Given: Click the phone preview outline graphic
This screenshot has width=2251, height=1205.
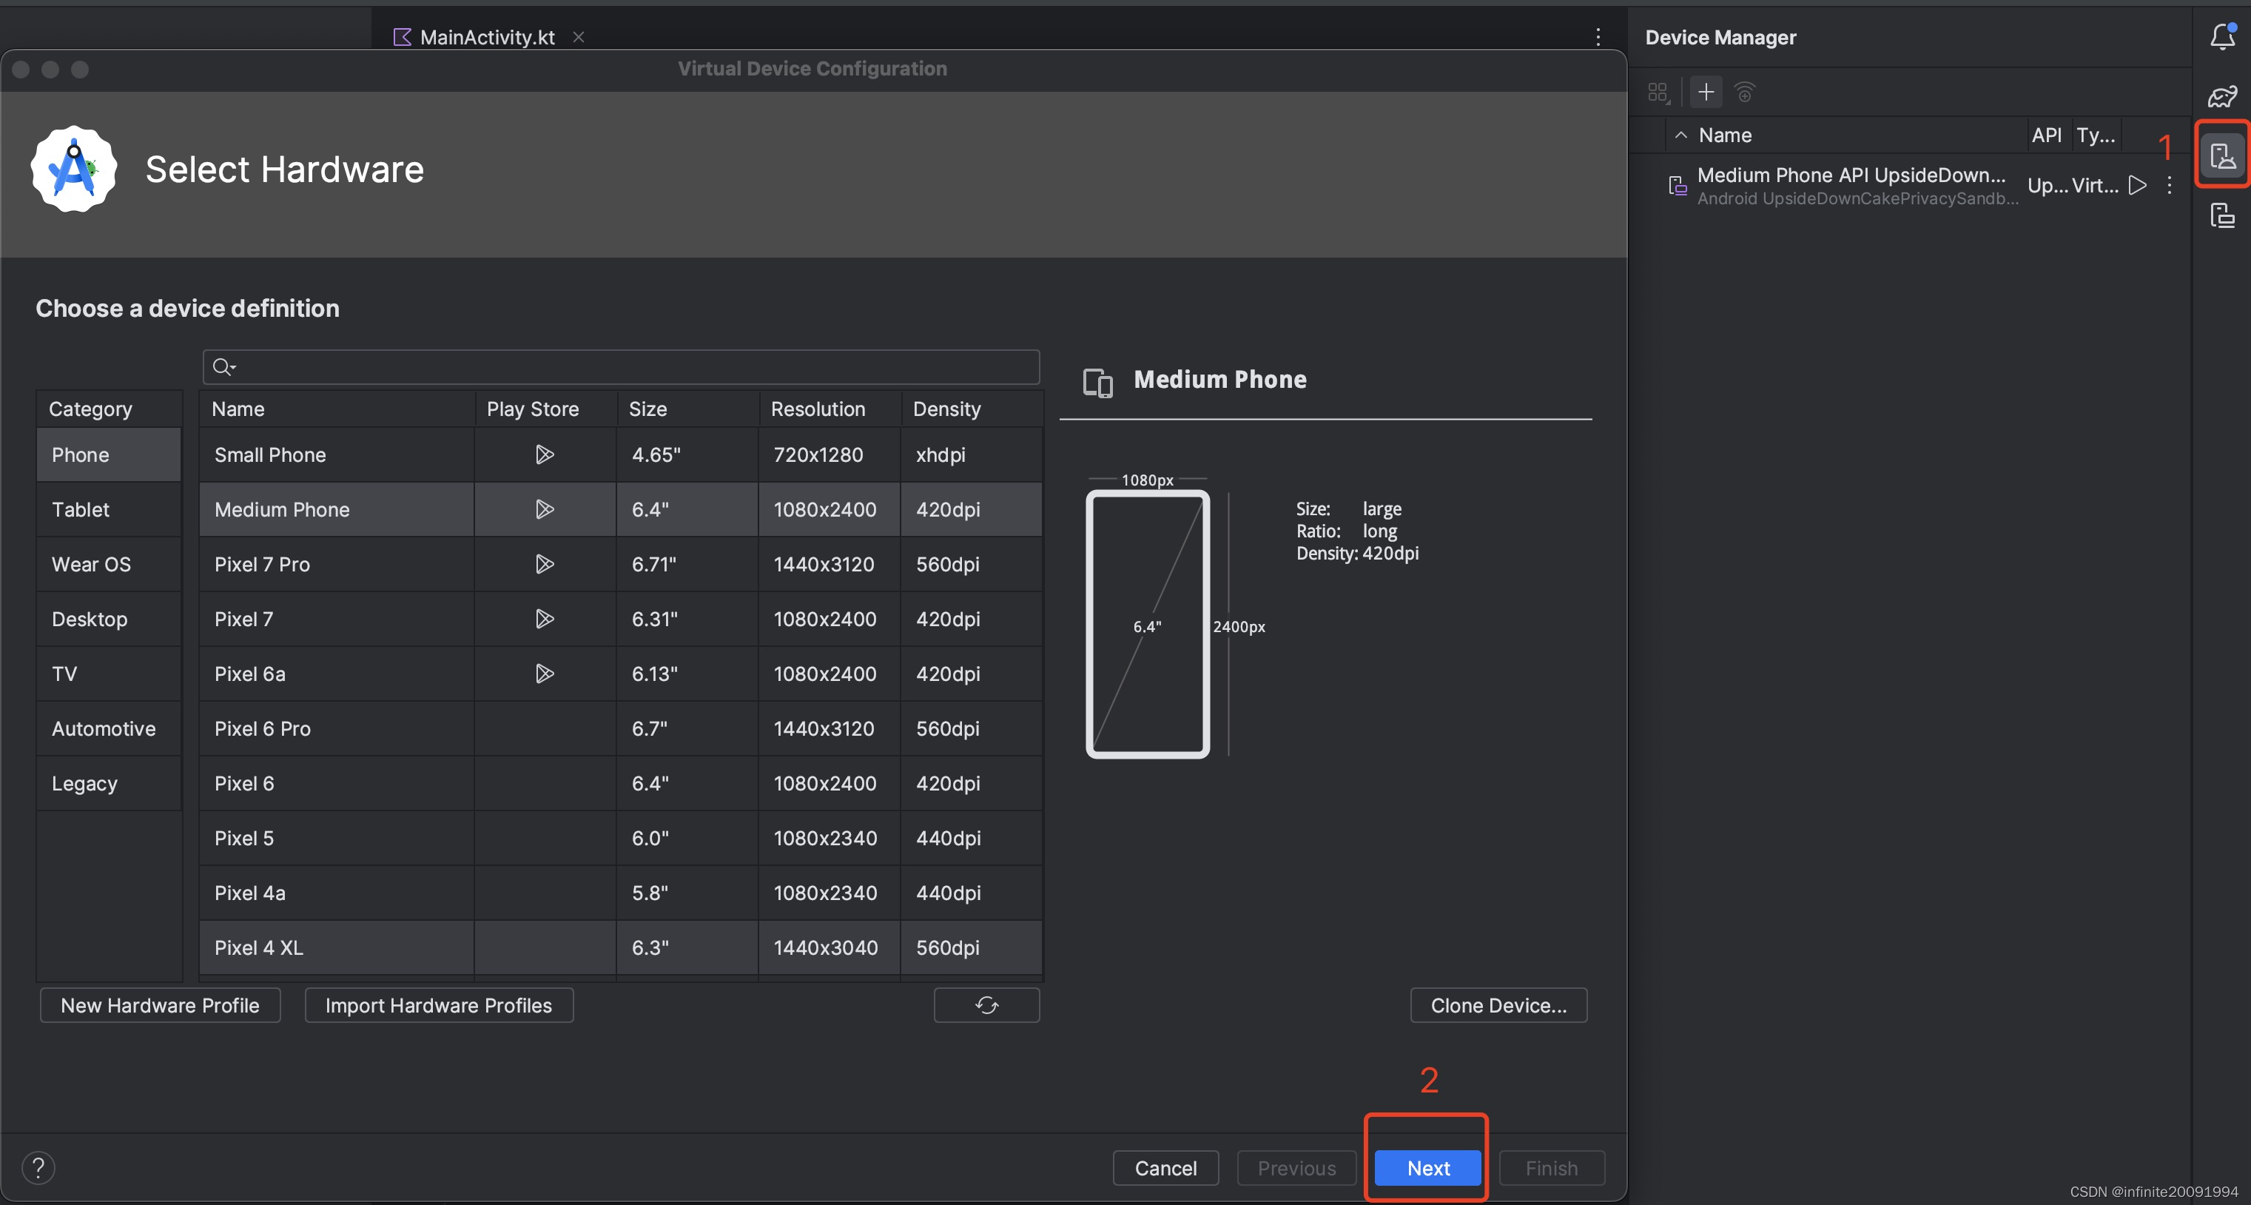Looking at the screenshot, I should (x=1148, y=624).
